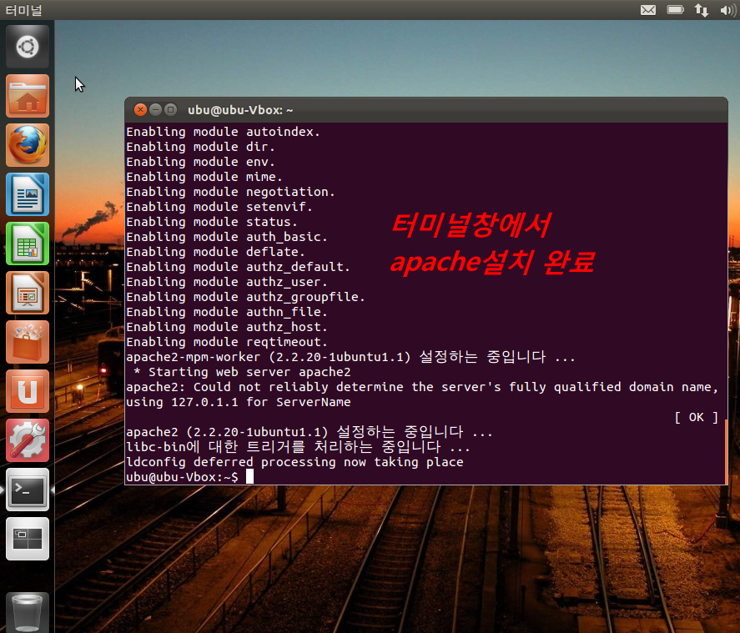
Task: Open the Home Folder launcher
Action: (x=28, y=97)
